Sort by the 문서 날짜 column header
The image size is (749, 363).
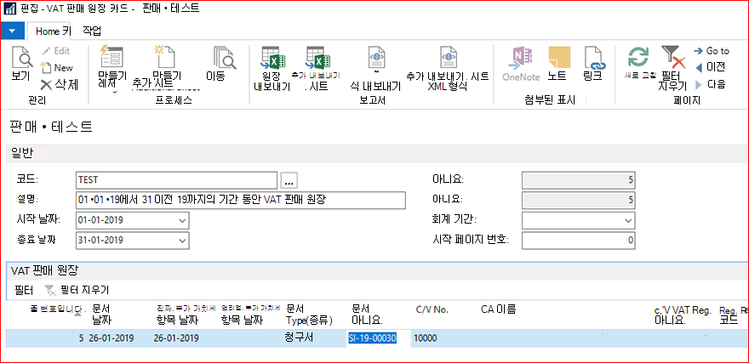[102, 314]
